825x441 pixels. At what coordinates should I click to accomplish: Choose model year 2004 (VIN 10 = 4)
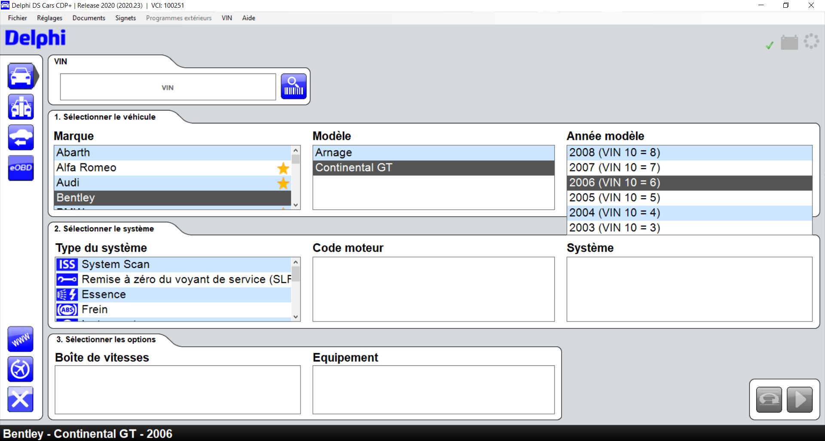(690, 213)
